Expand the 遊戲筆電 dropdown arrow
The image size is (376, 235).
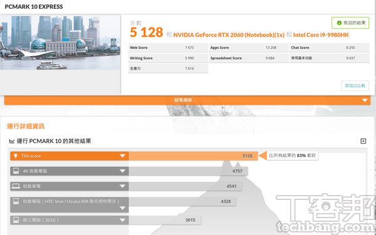[122, 186]
